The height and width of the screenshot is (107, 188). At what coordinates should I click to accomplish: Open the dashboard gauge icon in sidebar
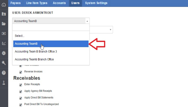coord(4,5)
